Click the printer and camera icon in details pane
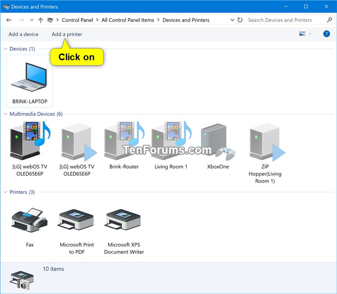The image size is (337, 294). coord(22,280)
